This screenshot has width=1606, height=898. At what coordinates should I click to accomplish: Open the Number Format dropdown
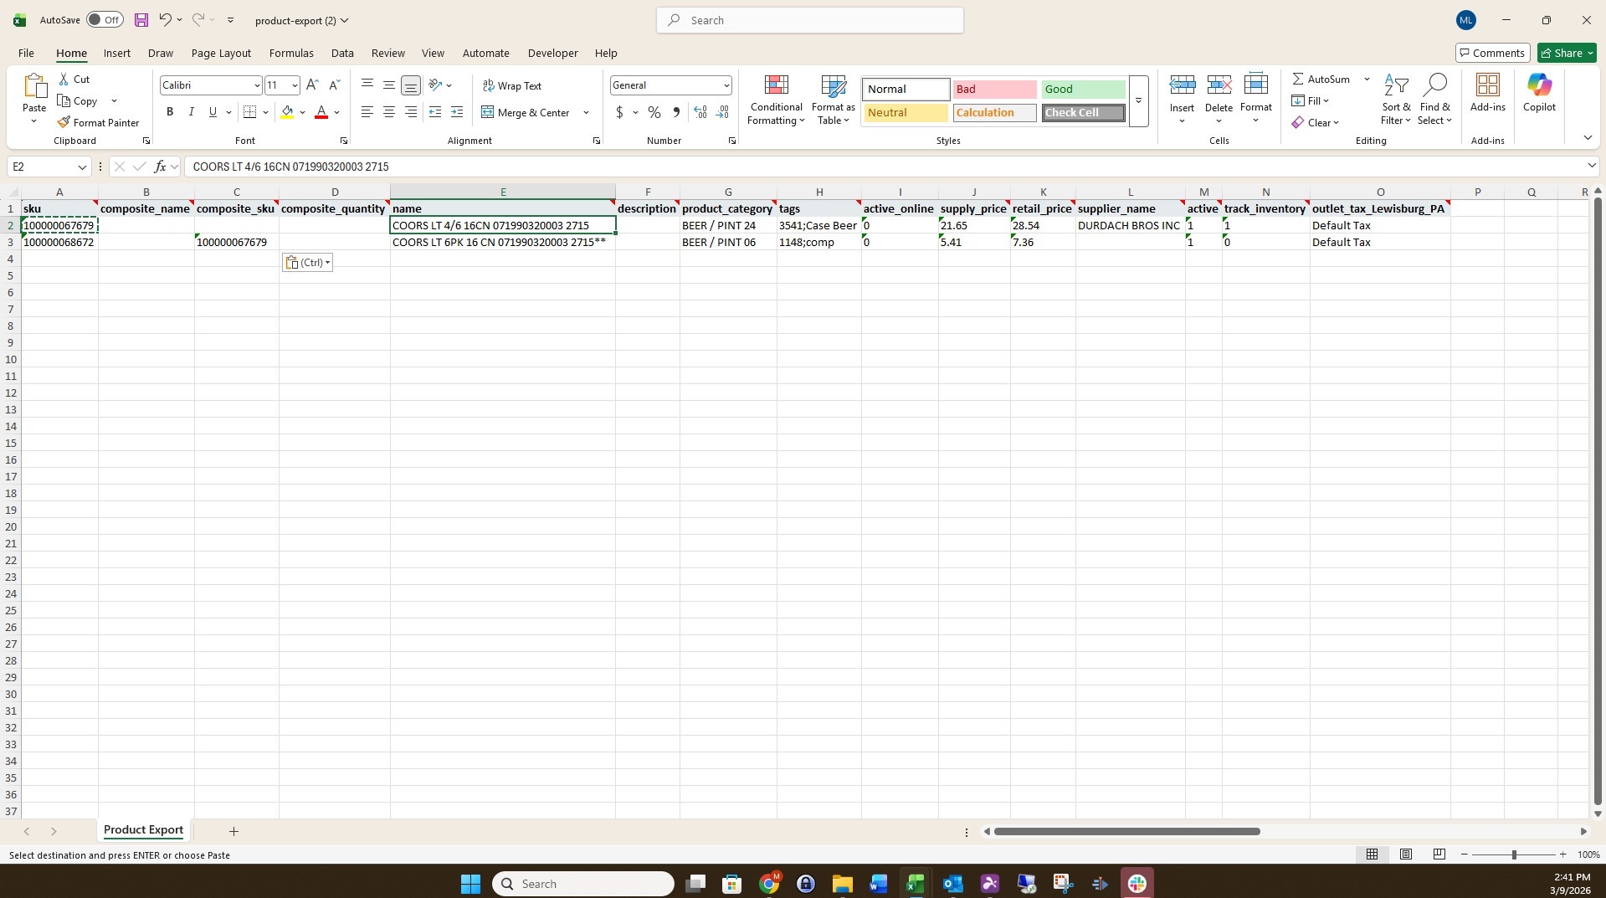coord(726,85)
